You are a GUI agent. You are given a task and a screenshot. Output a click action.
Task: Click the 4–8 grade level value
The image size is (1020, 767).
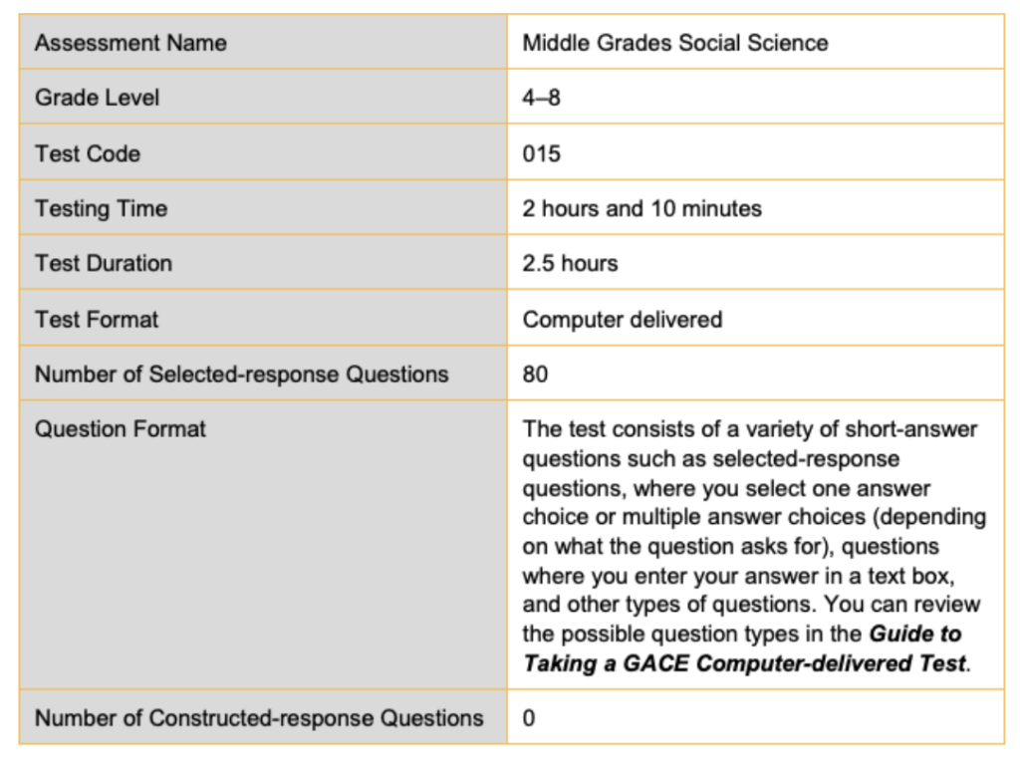point(542,98)
